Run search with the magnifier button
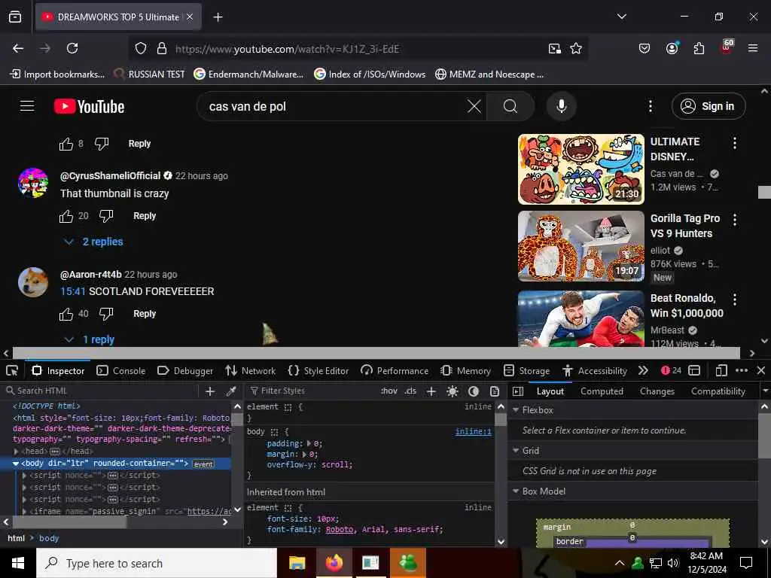The image size is (771, 578). tap(510, 106)
